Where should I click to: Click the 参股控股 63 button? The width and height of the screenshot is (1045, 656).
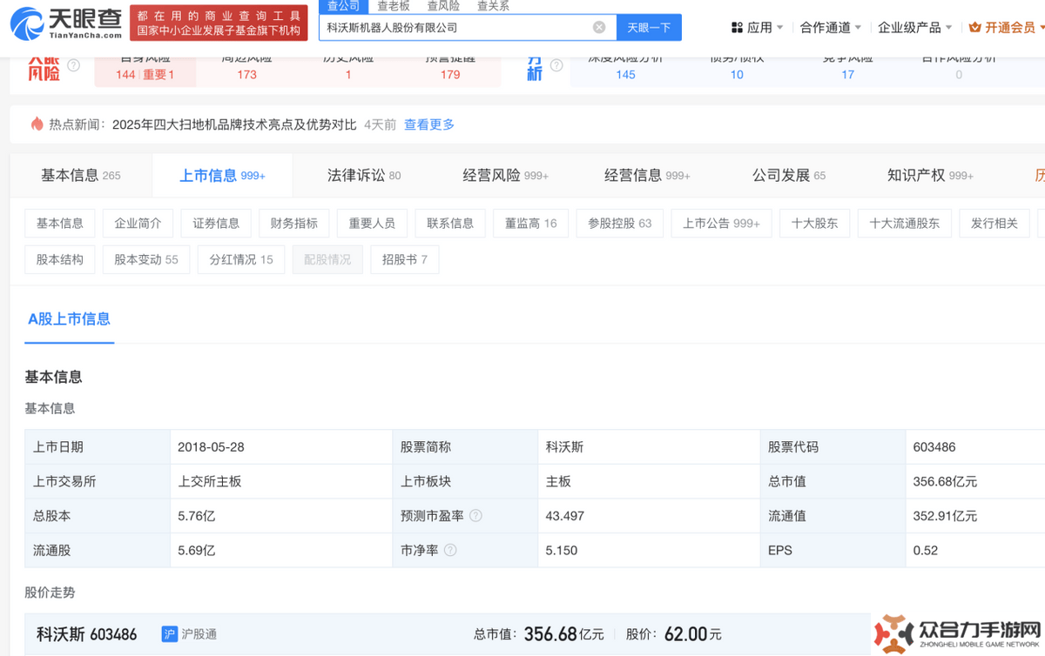point(620,224)
